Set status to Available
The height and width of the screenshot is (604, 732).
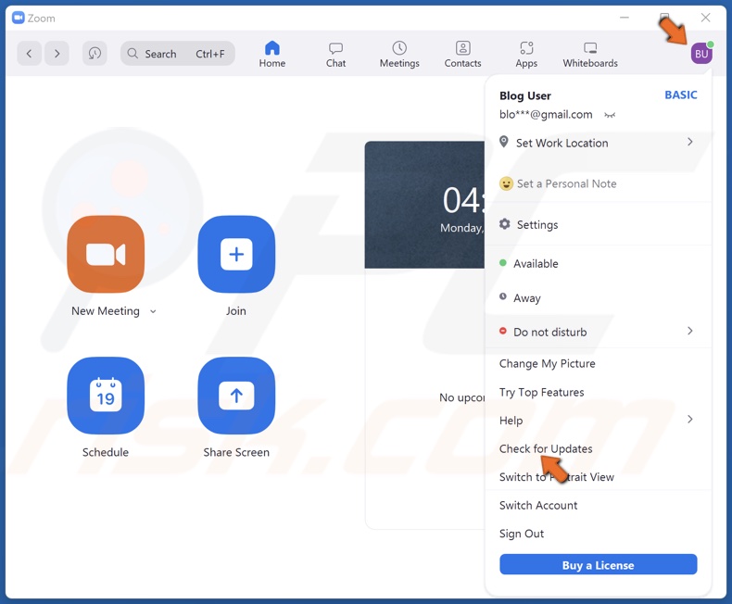point(536,264)
